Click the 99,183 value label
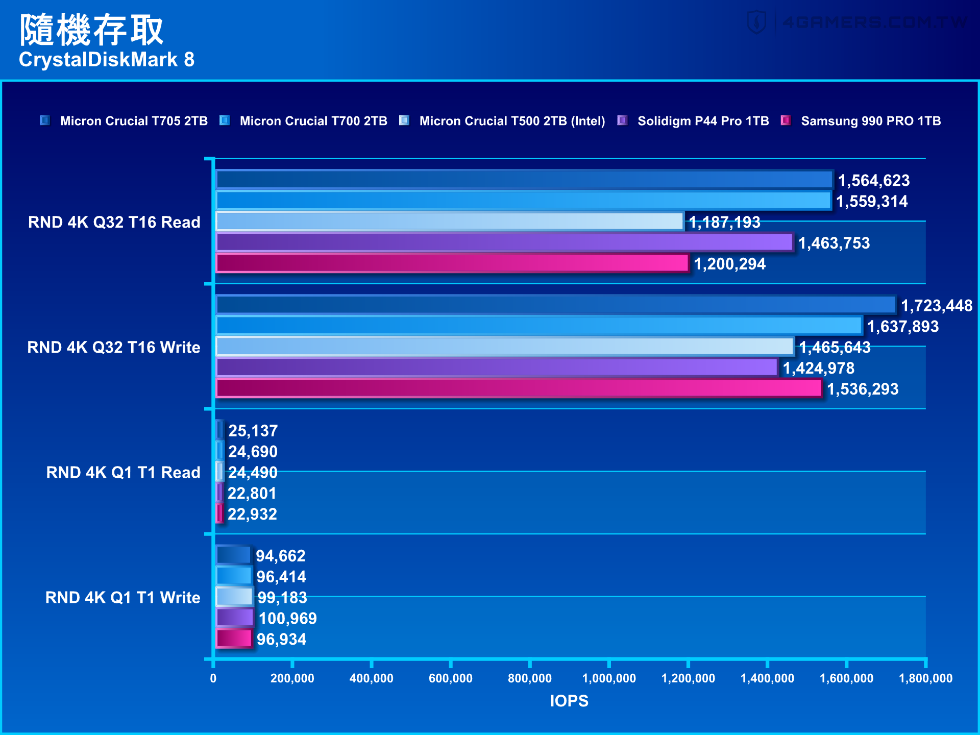Image resolution: width=980 pixels, height=735 pixels. (282, 597)
